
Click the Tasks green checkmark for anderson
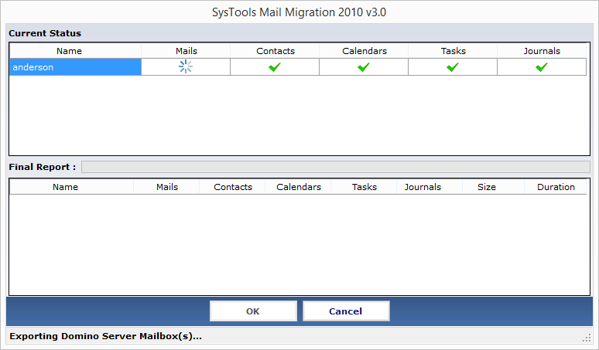point(453,67)
